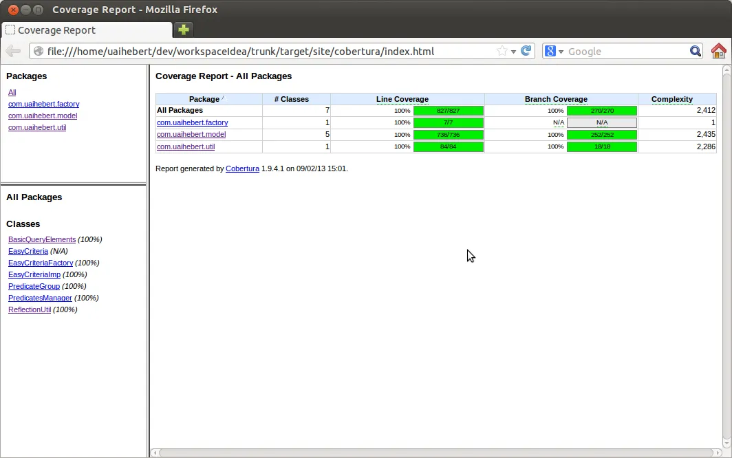Click the horizontal scrollbar left arrow
The height and width of the screenshot is (458, 732).
(x=155, y=452)
